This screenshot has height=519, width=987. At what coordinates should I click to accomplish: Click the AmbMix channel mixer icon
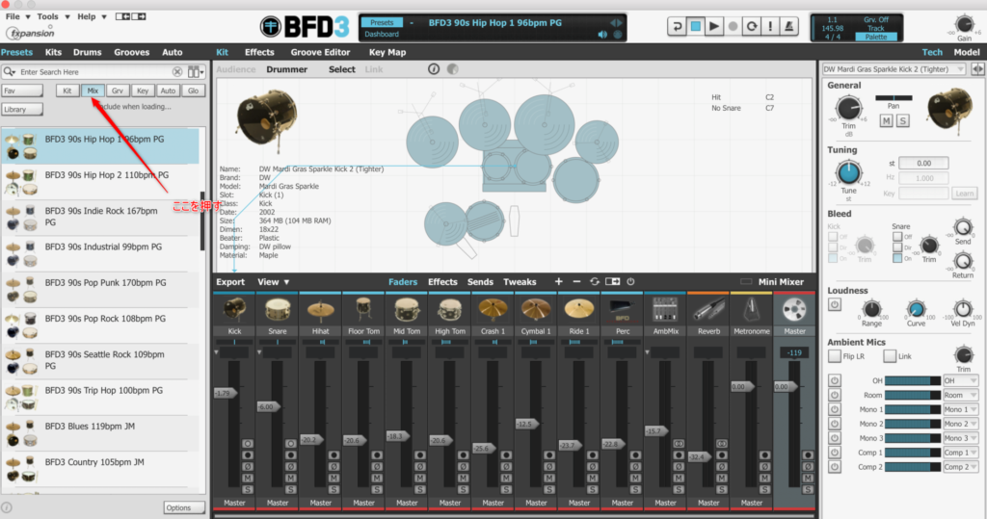665,308
